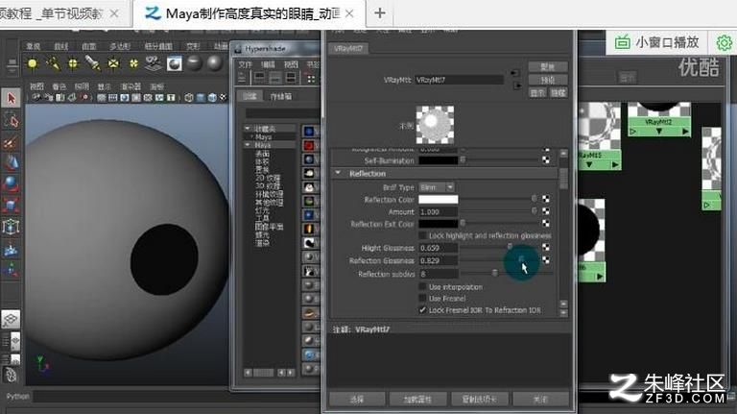Collapse the 收藏夹 tree node in Hypershade

click(x=248, y=129)
